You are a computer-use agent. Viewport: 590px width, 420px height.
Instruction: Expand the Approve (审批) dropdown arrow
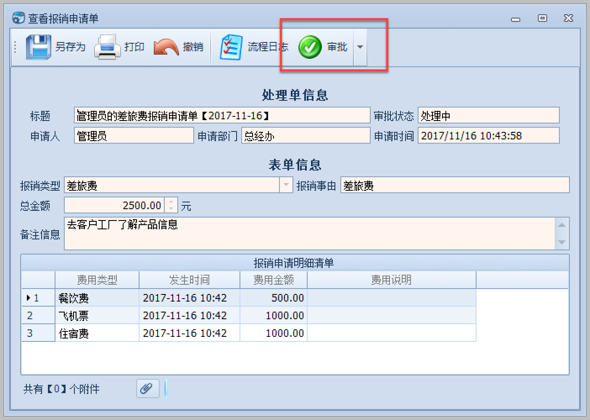360,47
